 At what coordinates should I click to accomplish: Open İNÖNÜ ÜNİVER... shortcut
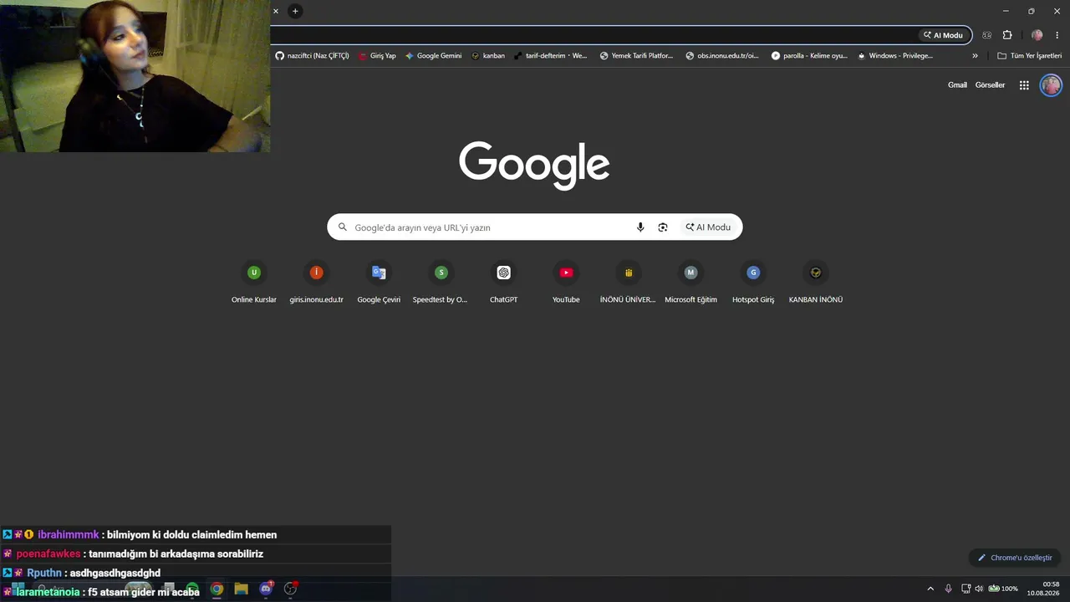point(629,283)
